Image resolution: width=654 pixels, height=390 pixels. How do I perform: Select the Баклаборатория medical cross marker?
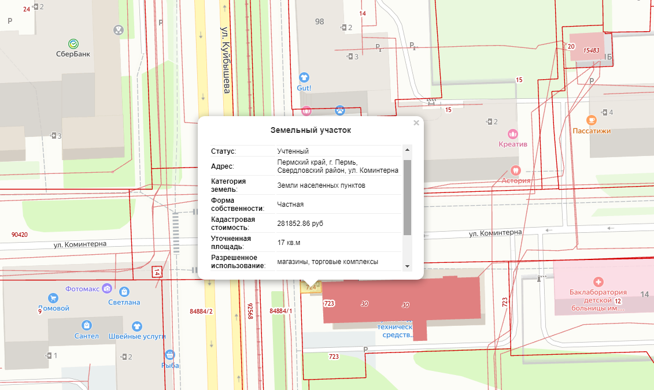coord(598,282)
